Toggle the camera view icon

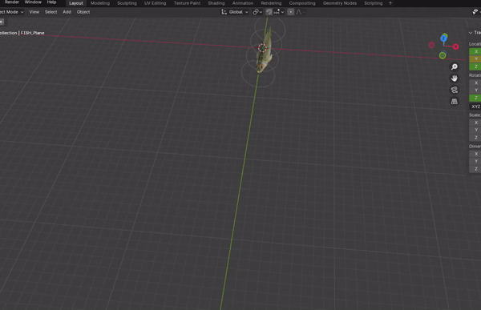pos(455,90)
